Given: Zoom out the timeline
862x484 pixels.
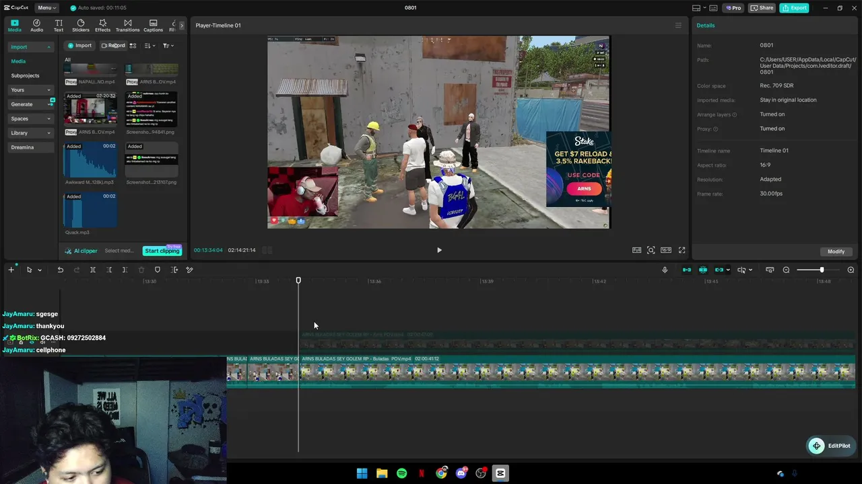Looking at the screenshot, I should click(786, 270).
